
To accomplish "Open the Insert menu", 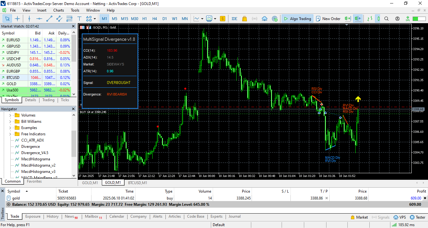I will point(42,10).
